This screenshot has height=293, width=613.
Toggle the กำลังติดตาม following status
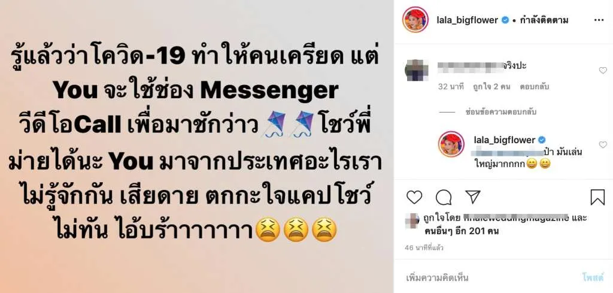(x=544, y=20)
